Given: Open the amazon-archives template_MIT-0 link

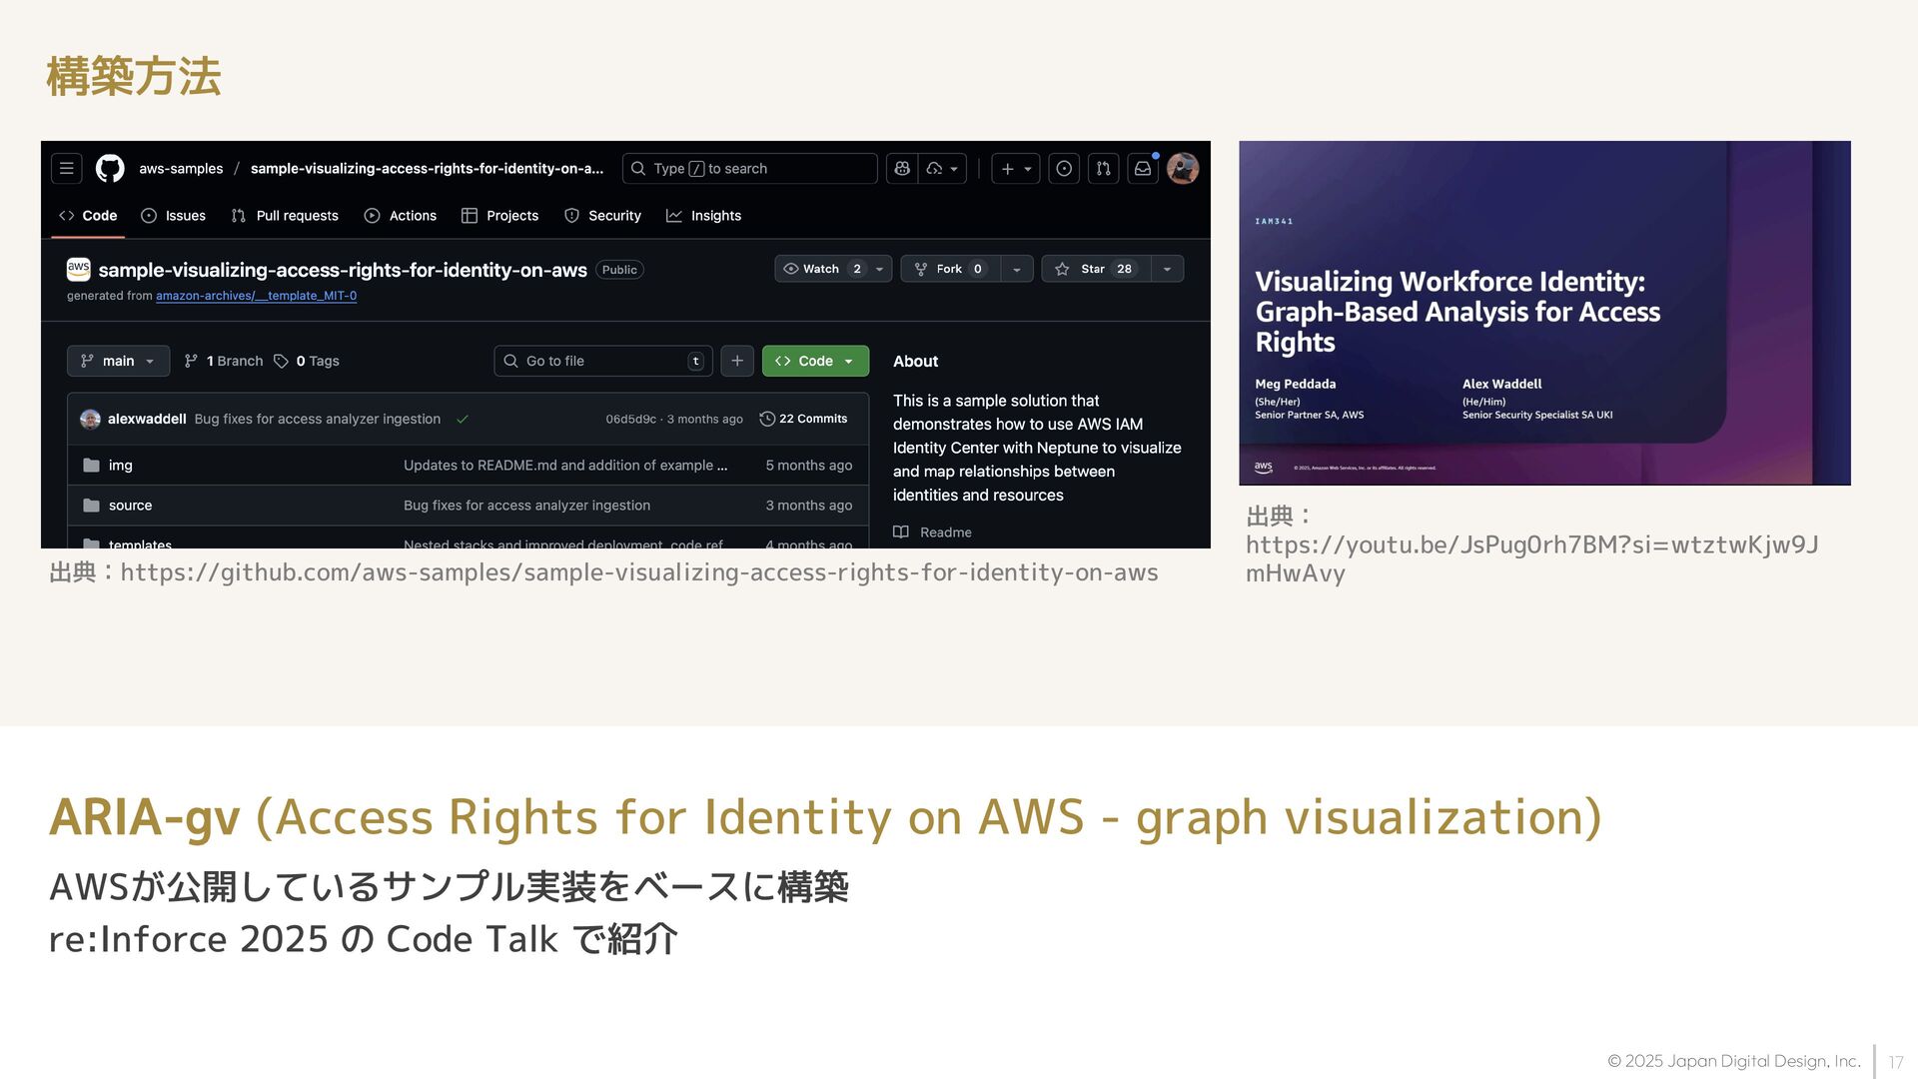Looking at the screenshot, I should (256, 296).
